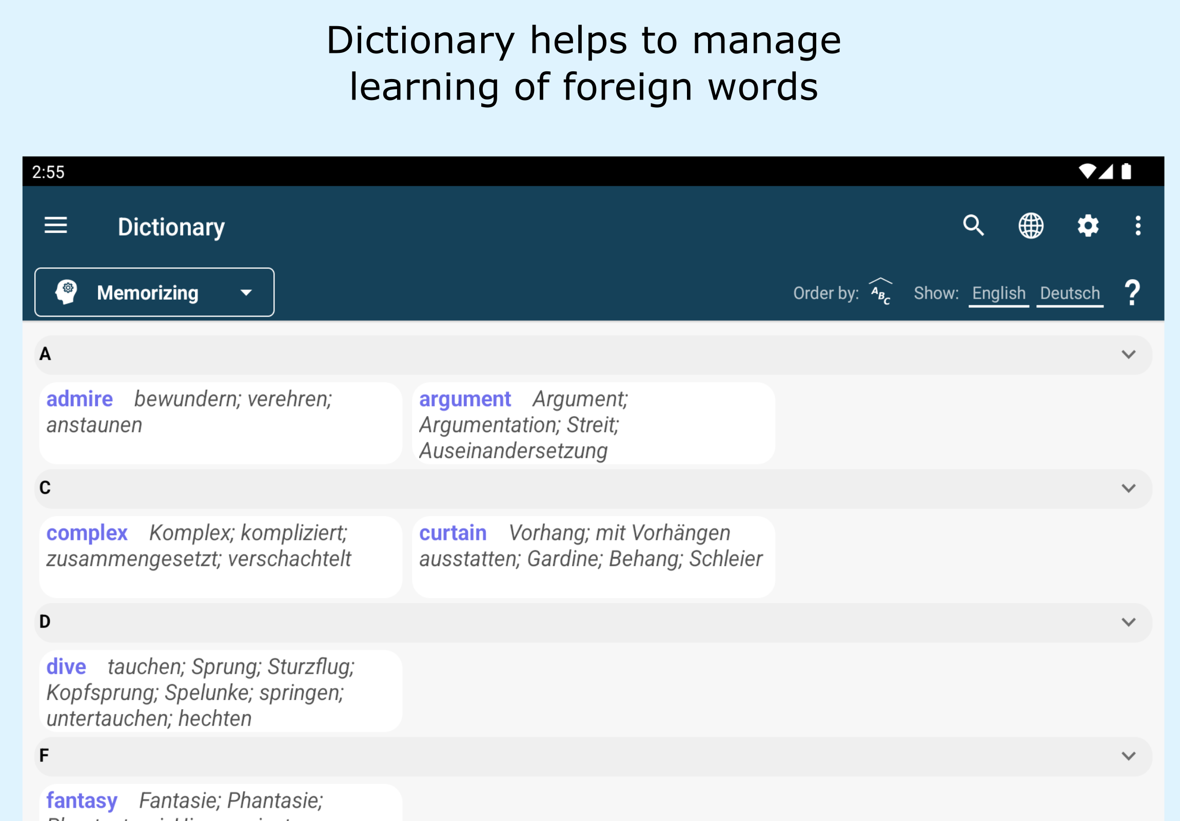
Task: Open the hamburger navigation menu
Action: tap(55, 226)
